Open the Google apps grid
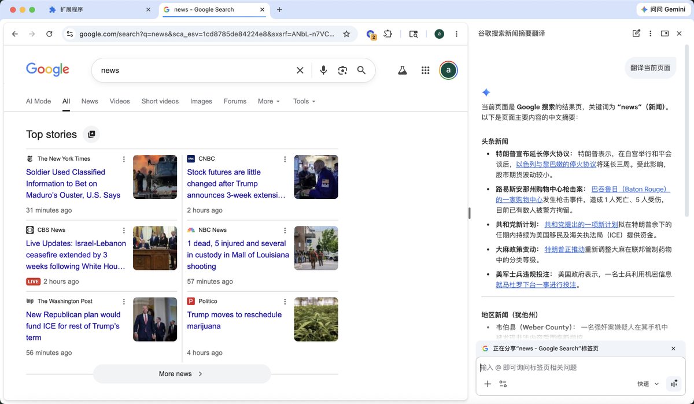This screenshot has height=404, width=694. coord(426,70)
